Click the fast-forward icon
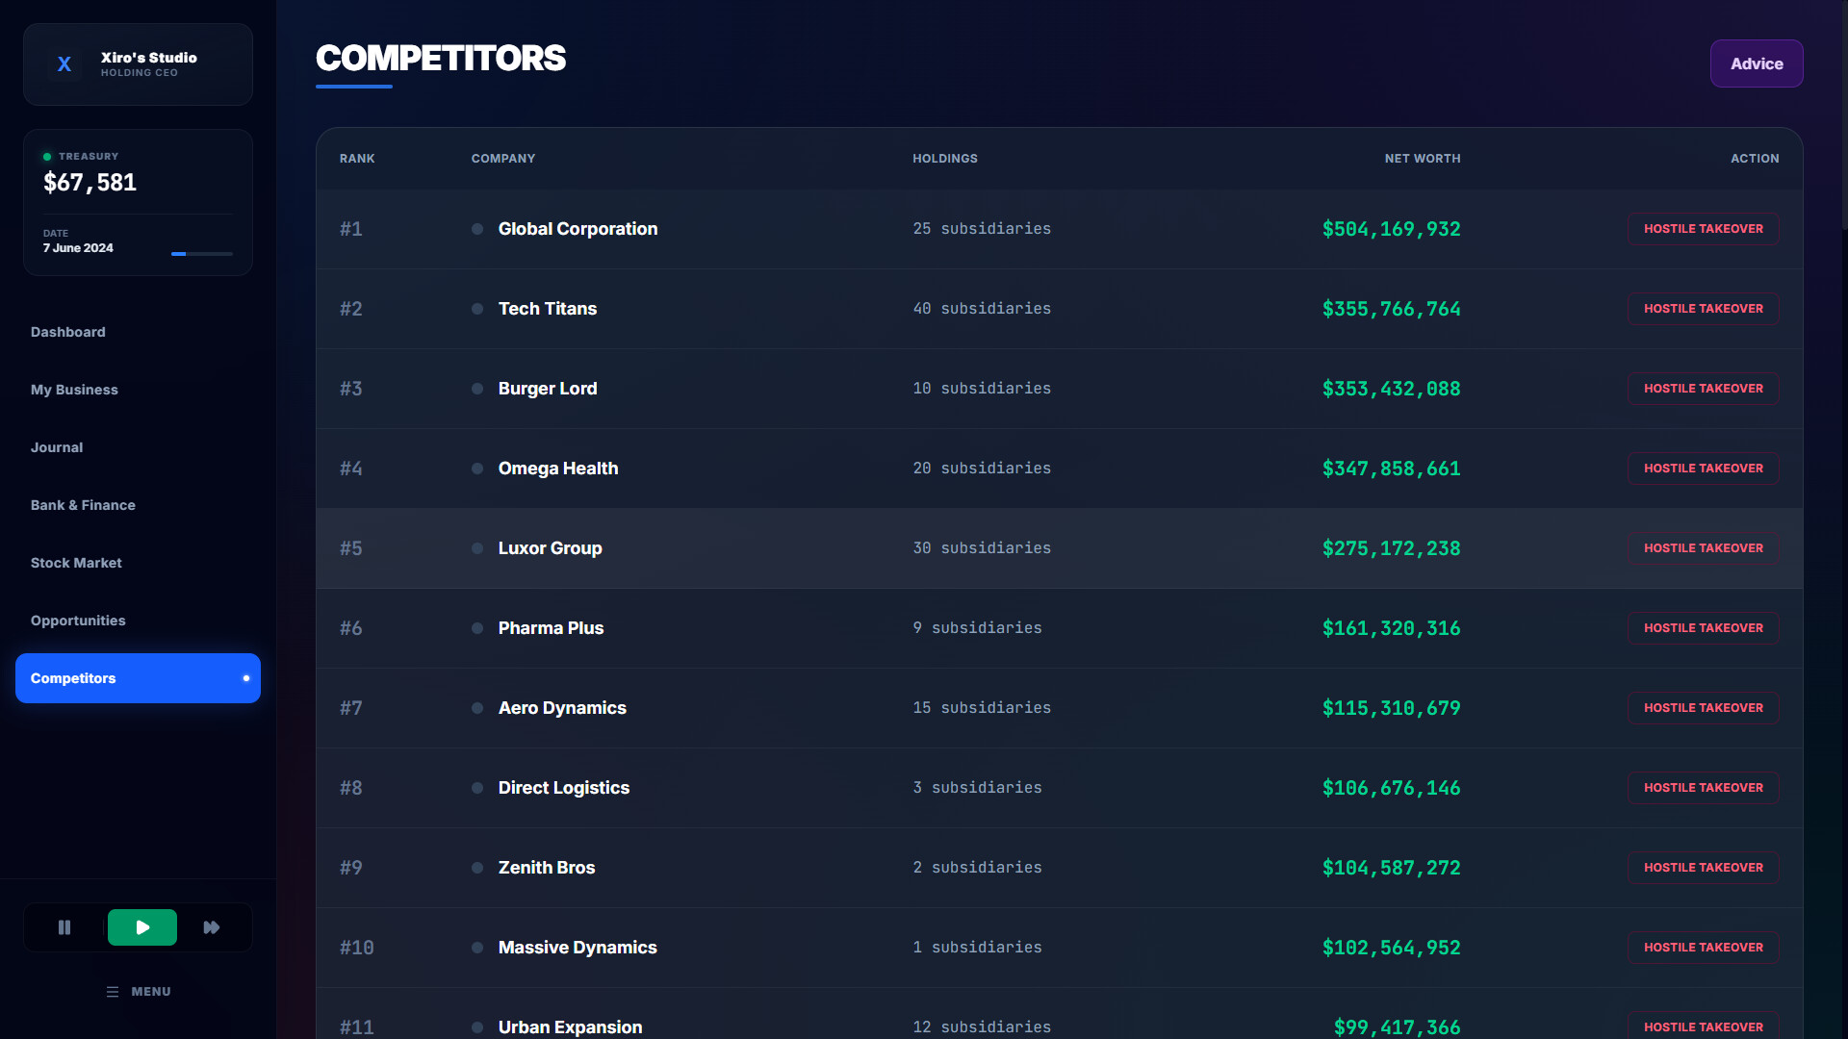The width and height of the screenshot is (1848, 1039). point(212,927)
